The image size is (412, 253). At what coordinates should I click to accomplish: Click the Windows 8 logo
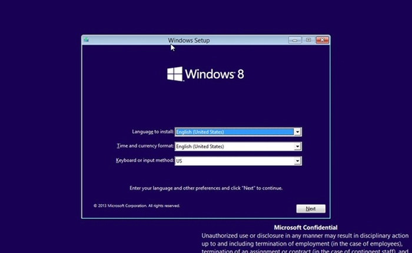pyautogui.click(x=205, y=74)
